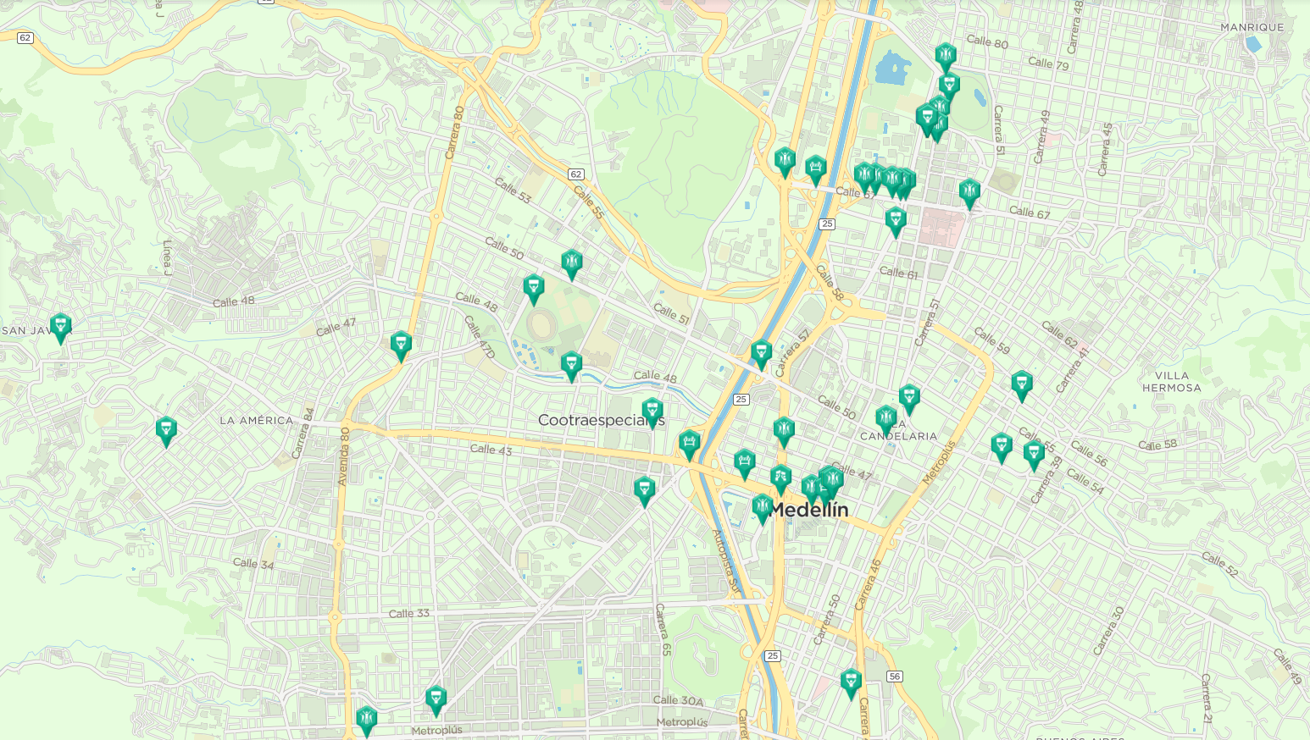Select the bed marker just west of the river
Screen dimensions: 1310x740
point(690,444)
